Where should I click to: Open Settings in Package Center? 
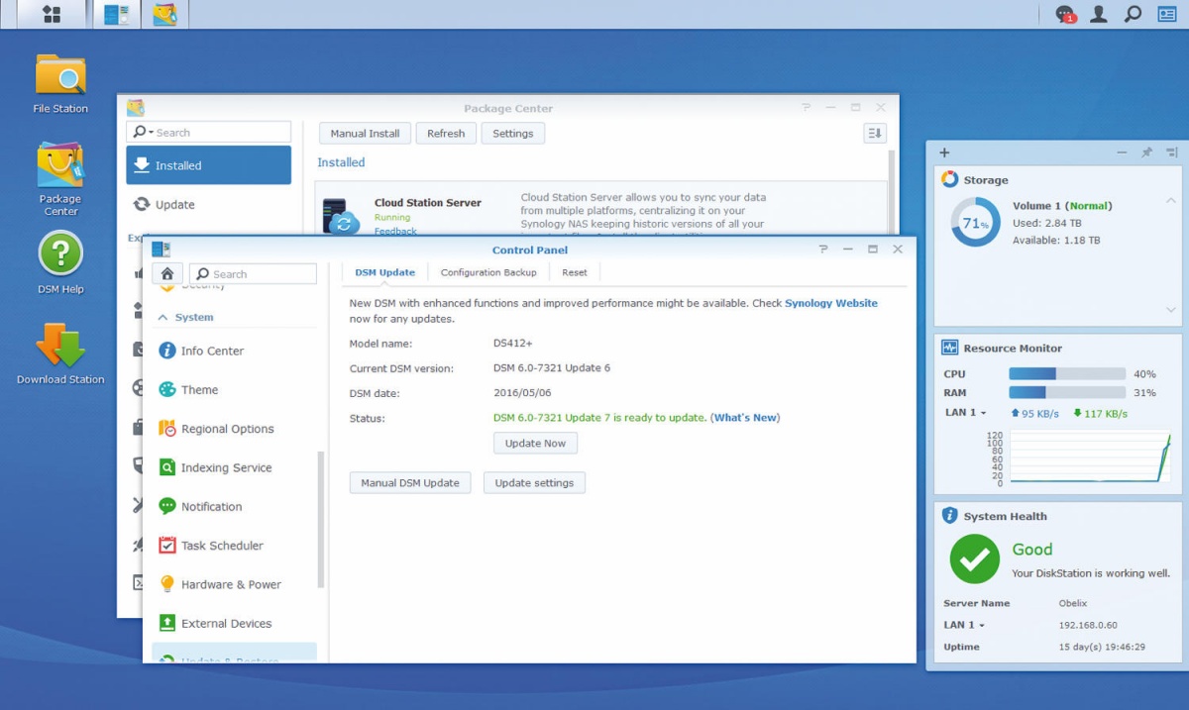click(x=513, y=134)
